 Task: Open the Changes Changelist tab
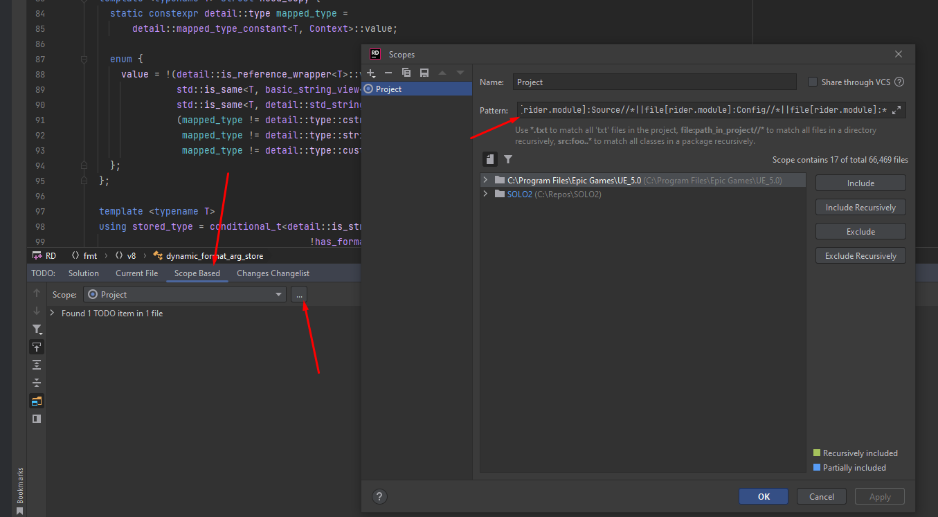click(273, 273)
